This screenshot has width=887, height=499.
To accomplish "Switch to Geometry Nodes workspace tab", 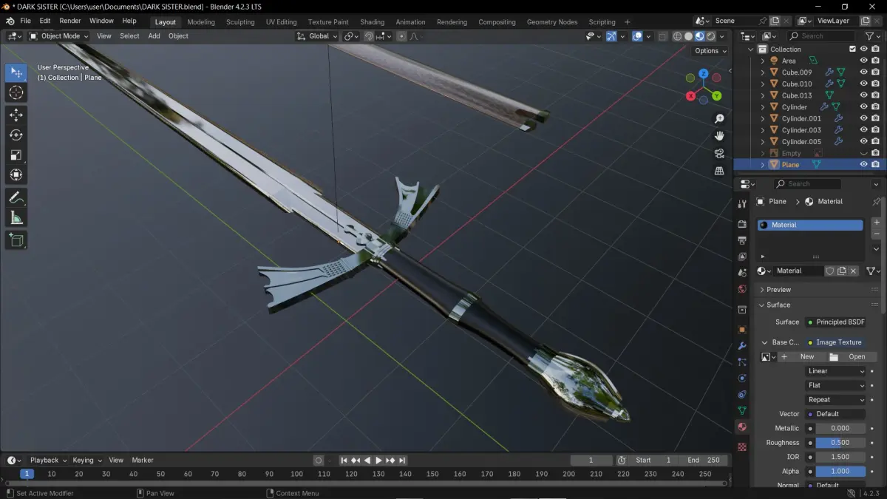I will (551, 22).
